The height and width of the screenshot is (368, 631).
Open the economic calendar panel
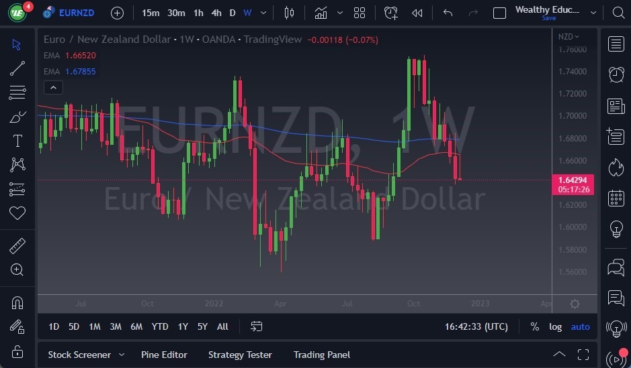(616, 198)
